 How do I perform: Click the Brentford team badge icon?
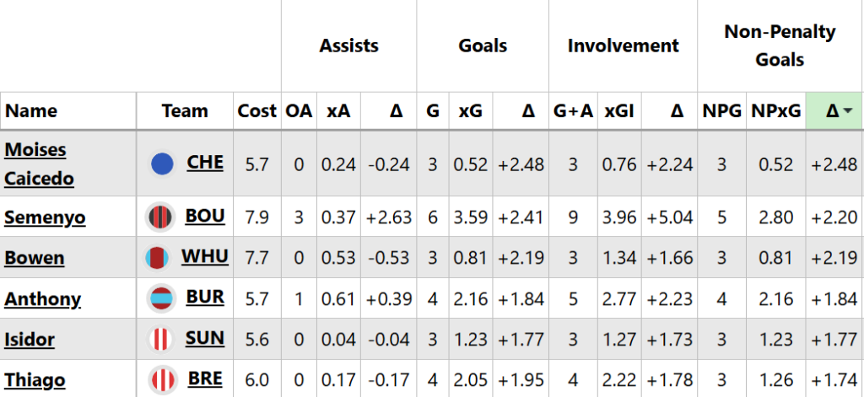coord(160,380)
